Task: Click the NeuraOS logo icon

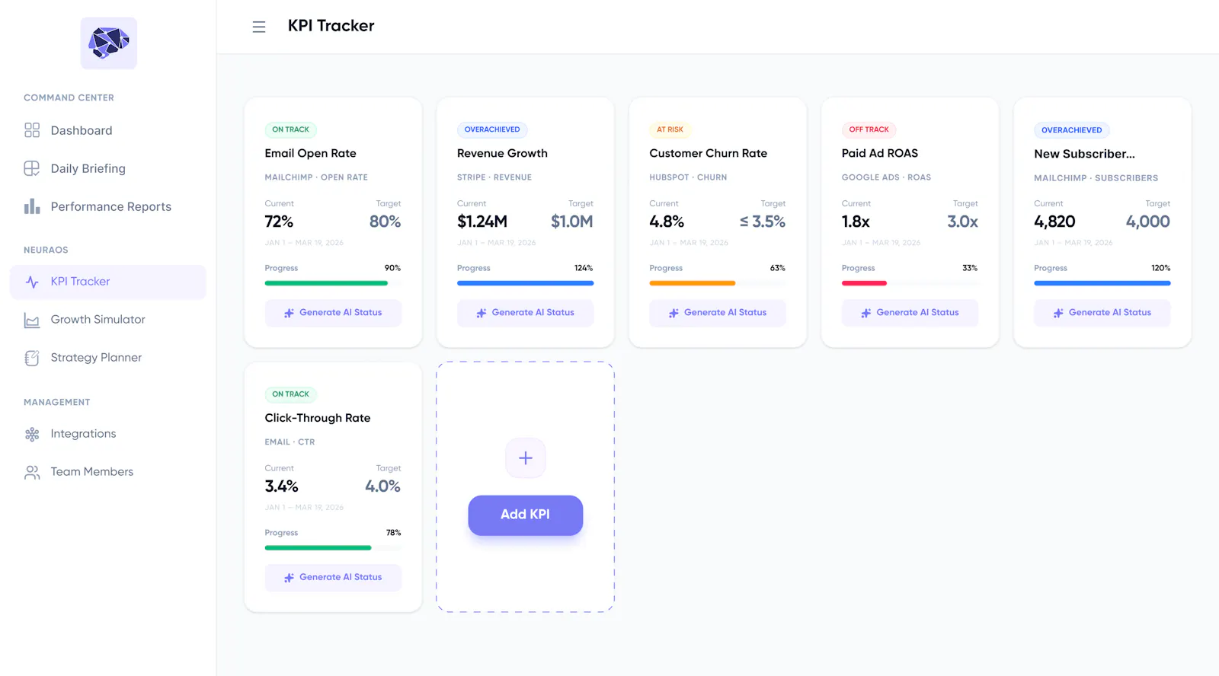Action: tap(109, 43)
